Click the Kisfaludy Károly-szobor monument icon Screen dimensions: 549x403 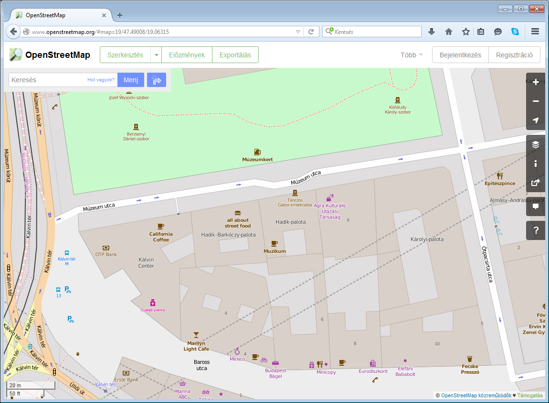397,100
